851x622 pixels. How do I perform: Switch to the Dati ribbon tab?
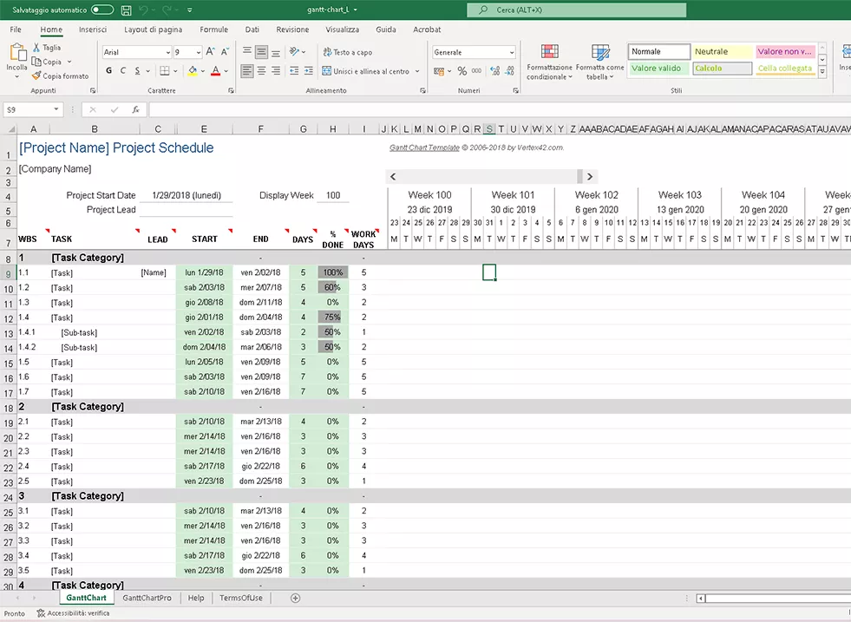(252, 29)
